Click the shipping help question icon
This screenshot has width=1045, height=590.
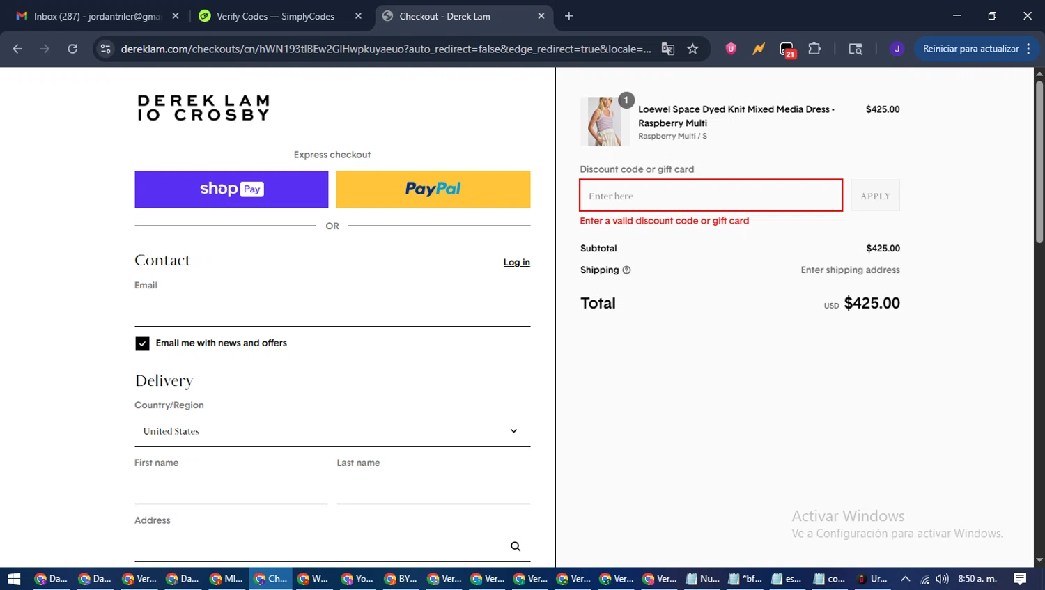tap(626, 270)
